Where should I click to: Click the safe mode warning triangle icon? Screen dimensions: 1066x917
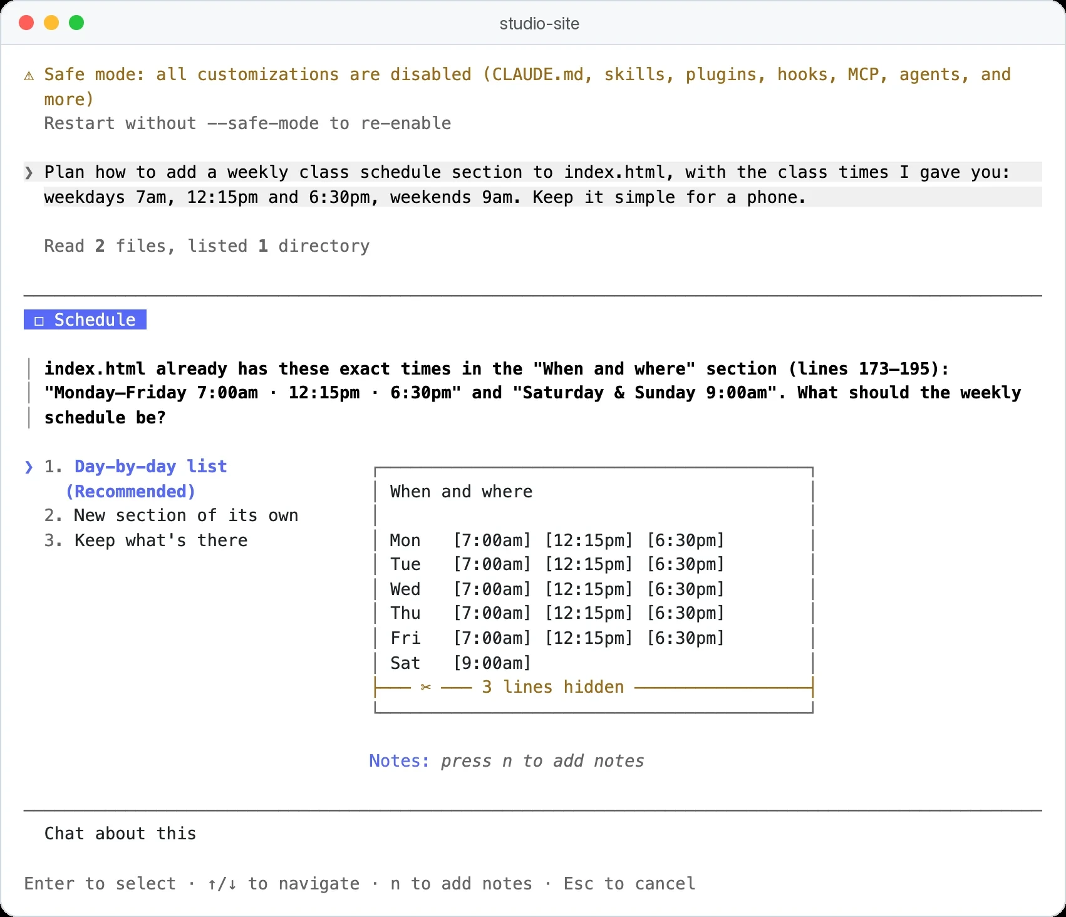tap(29, 75)
